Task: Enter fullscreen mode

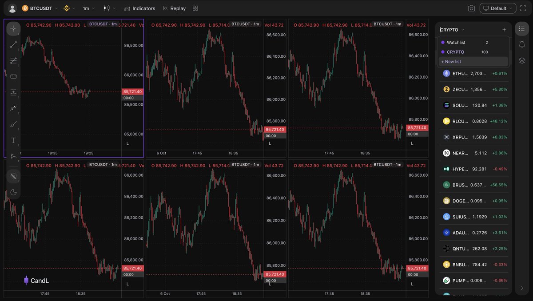Action: [x=523, y=8]
